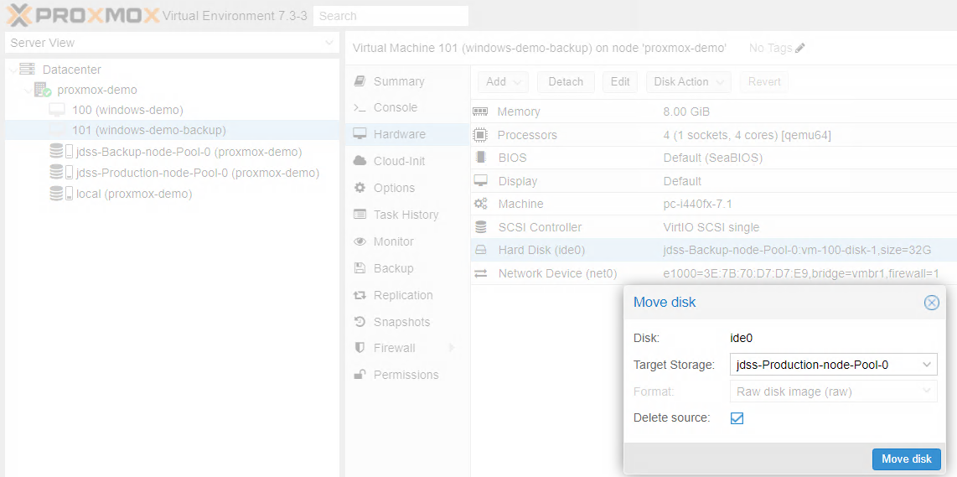Image resolution: width=957 pixels, height=477 pixels.
Task: Edit tags with the pencil icon
Action: coord(800,48)
